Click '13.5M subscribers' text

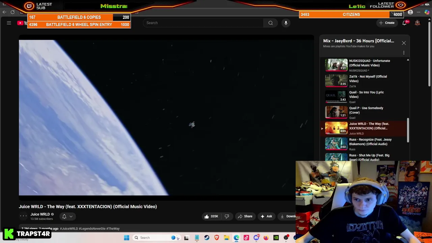[42, 219]
